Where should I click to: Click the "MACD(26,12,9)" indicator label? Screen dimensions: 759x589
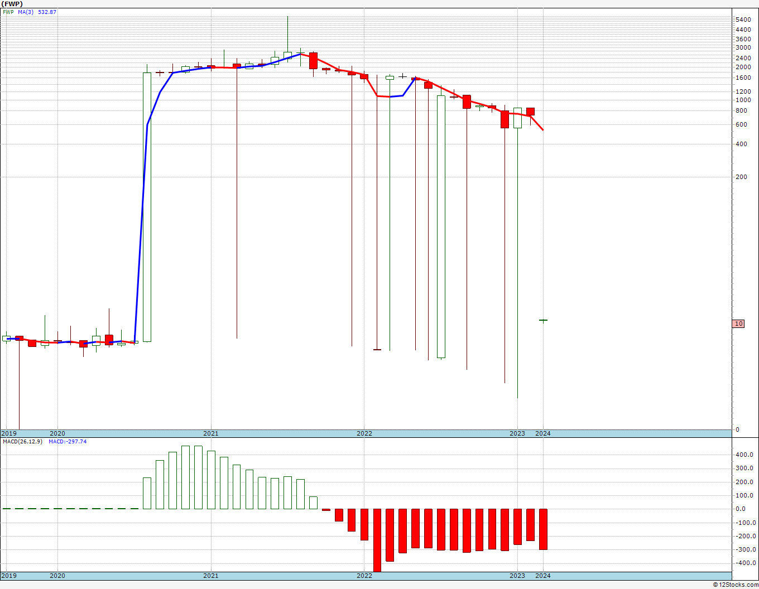click(23, 442)
